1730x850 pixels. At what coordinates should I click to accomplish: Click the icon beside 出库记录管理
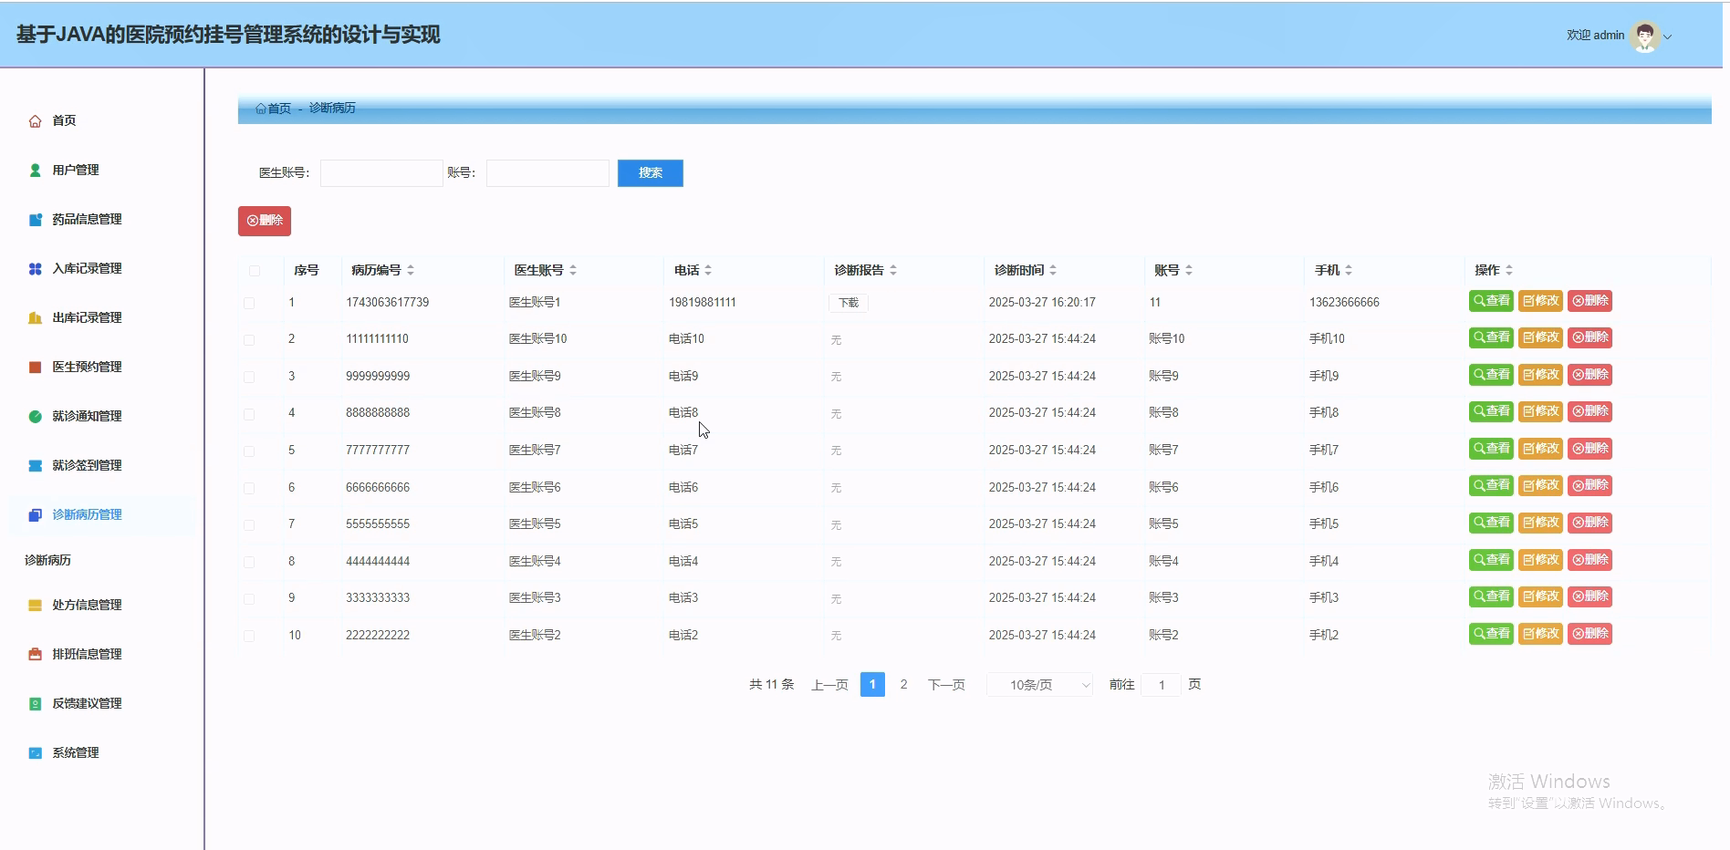(35, 317)
